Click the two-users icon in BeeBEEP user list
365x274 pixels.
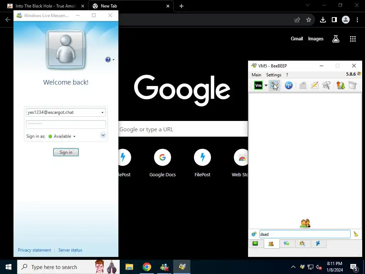[x=305, y=223]
